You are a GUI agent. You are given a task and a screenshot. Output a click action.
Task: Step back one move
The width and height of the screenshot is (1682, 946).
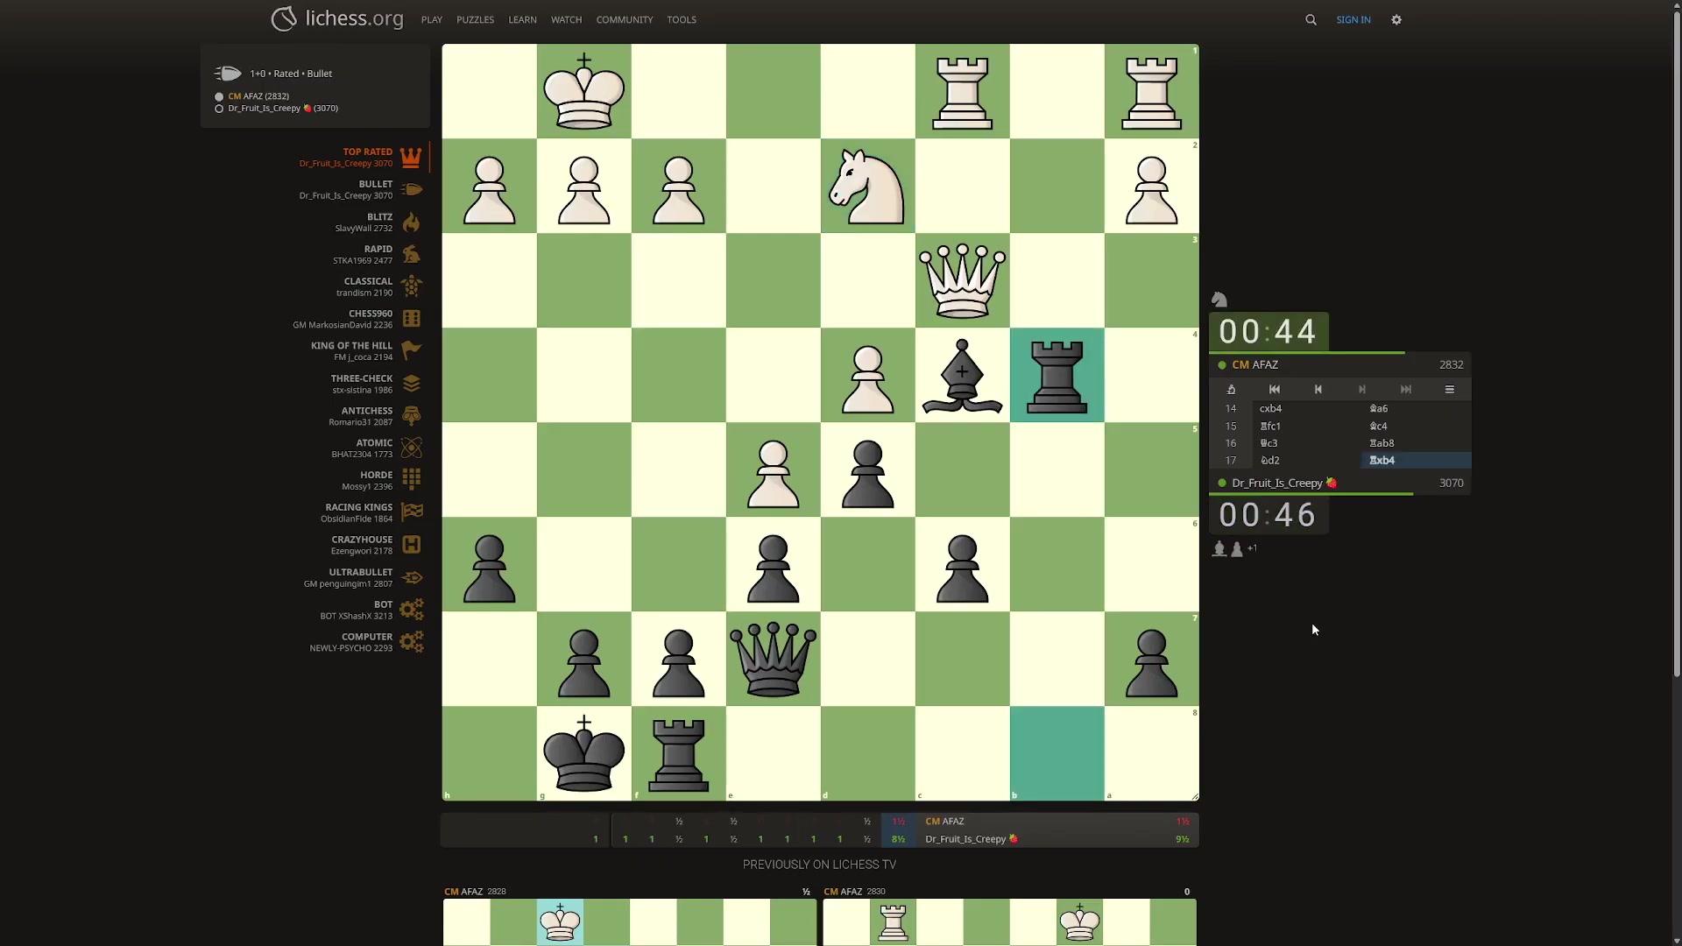click(x=1318, y=390)
